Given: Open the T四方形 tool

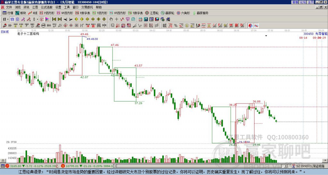Looking at the screenshot, I should pyautogui.click(x=100, y=13).
